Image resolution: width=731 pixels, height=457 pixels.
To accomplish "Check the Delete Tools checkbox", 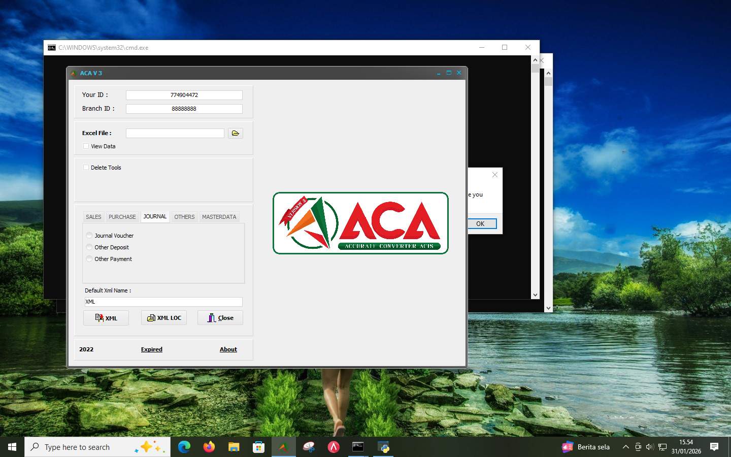I will tap(86, 167).
